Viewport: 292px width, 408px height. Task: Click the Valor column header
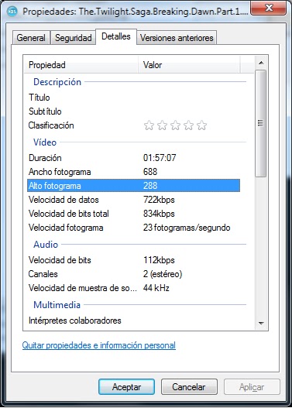tap(189, 65)
